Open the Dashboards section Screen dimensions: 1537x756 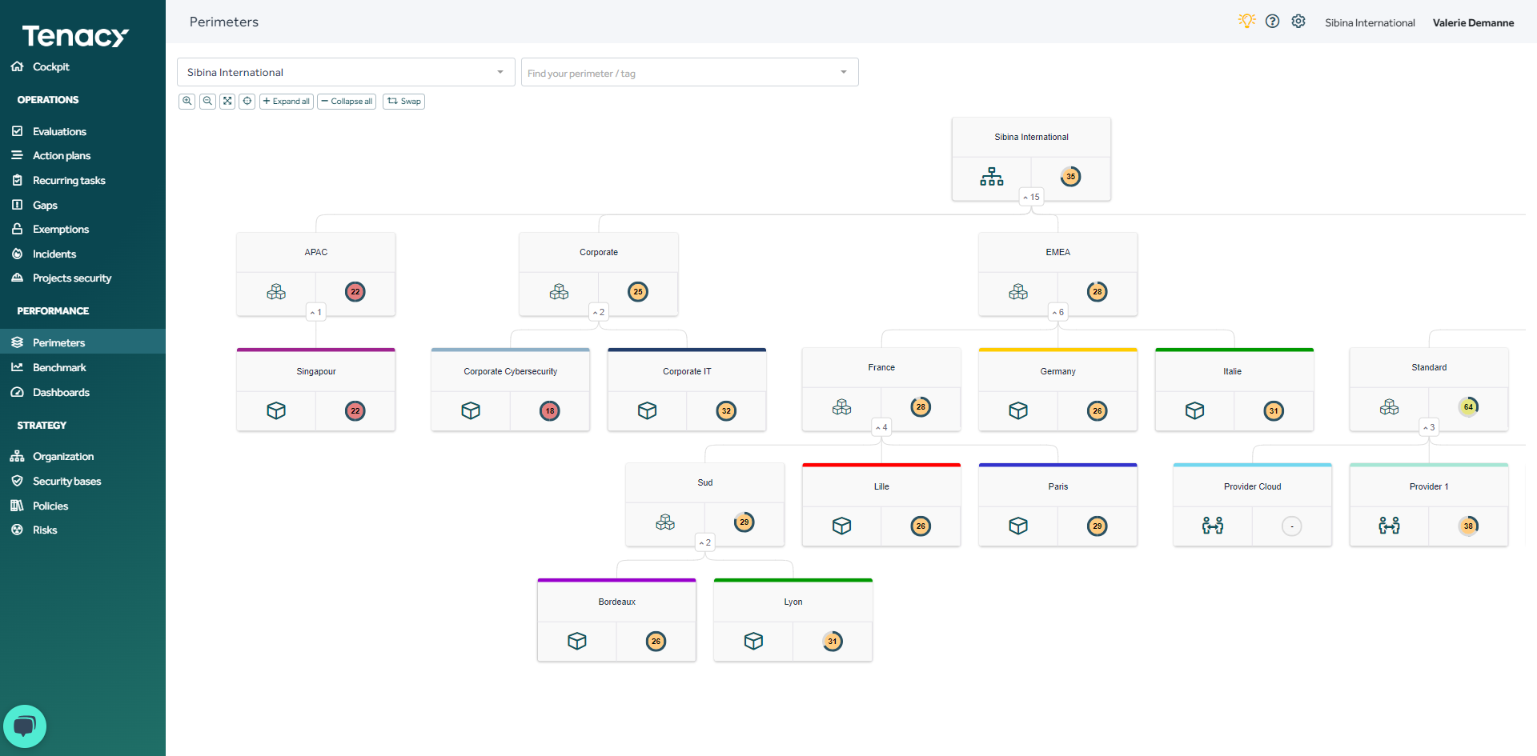click(59, 392)
